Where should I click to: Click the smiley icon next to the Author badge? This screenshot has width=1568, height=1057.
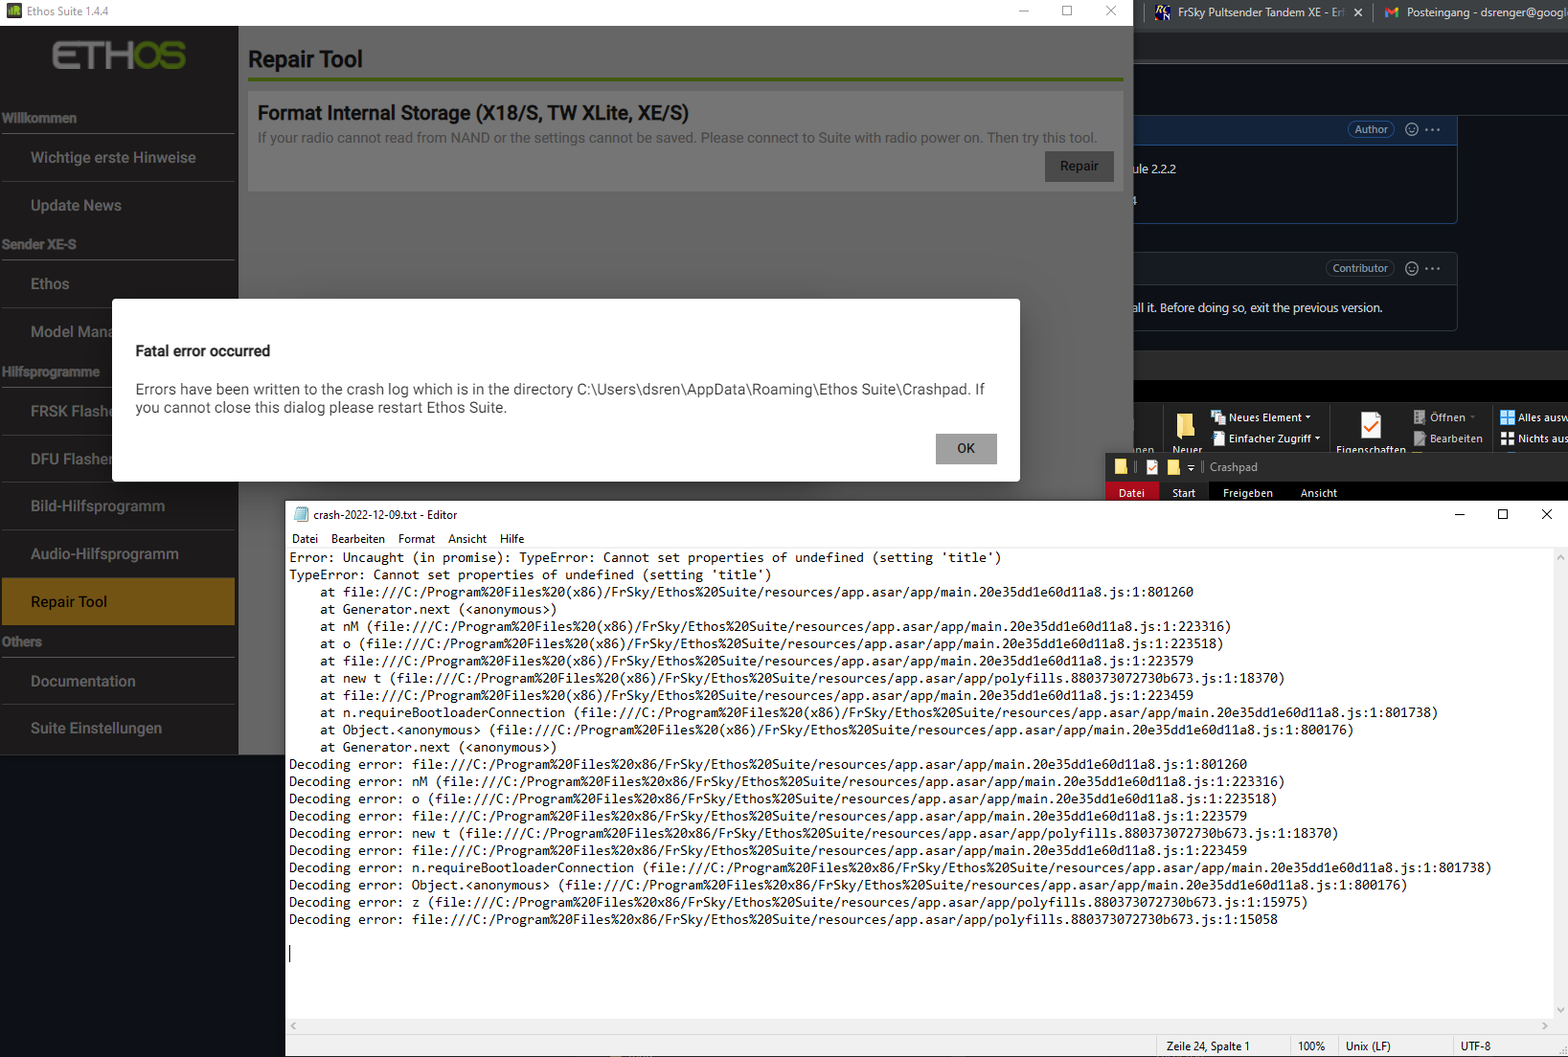[x=1410, y=128]
